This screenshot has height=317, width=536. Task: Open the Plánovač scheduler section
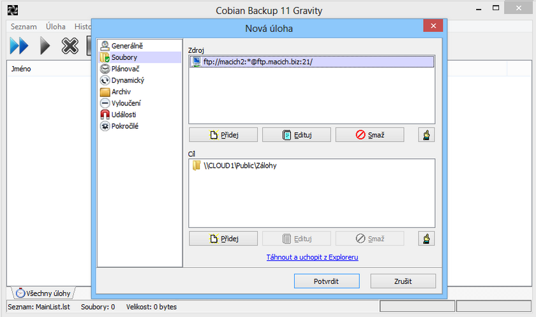click(125, 69)
